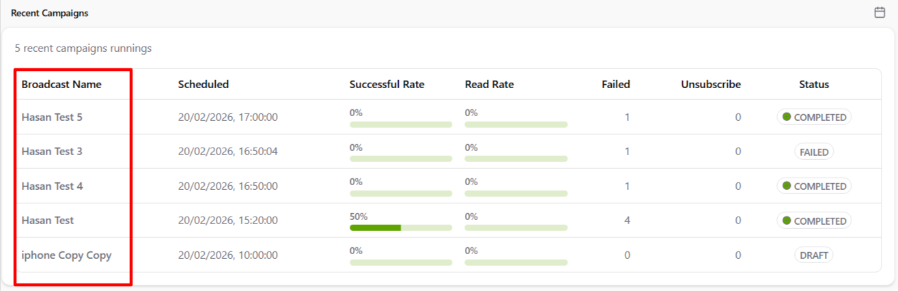
Task: Click the Status column header
Action: click(x=814, y=85)
